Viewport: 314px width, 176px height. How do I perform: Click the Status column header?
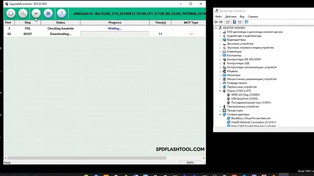point(60,22)
